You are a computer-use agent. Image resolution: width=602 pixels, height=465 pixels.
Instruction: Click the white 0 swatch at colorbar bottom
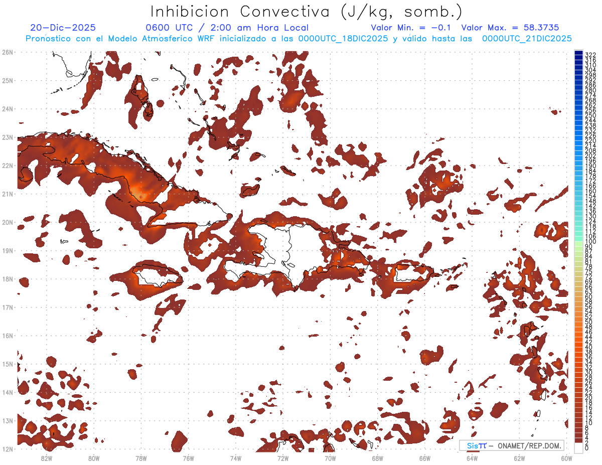pos(578,448)
